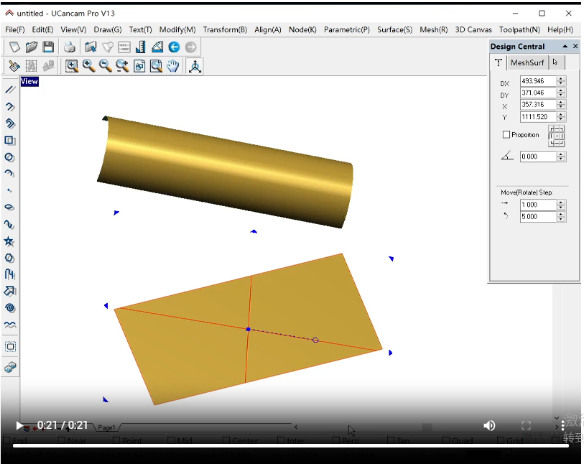
Task: Increase the DX value with spinner
Action: (x=561, y=79)
